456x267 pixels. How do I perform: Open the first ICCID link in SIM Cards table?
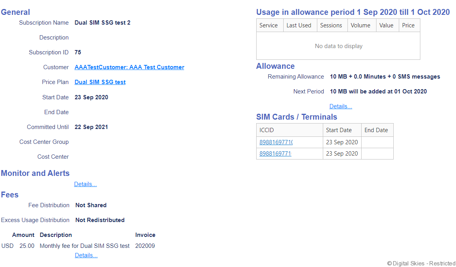(276, 142)
